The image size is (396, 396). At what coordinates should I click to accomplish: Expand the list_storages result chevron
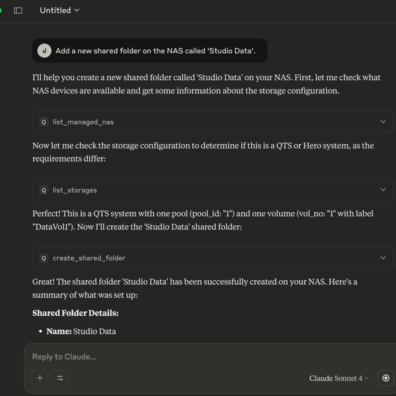coord(383,190)
